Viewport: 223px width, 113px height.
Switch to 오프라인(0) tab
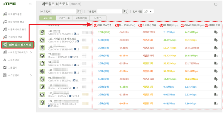click(81, 18)
